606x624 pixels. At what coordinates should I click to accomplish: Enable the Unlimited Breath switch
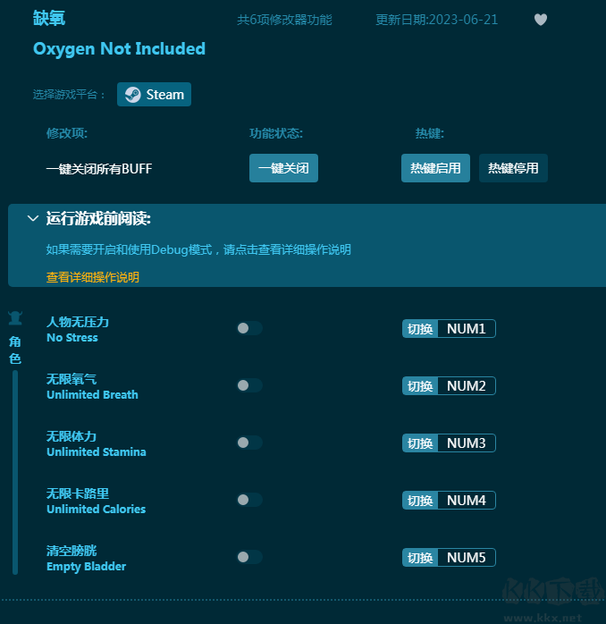249,385
